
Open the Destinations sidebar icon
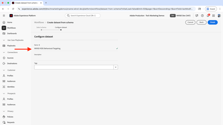click(4, 63)
